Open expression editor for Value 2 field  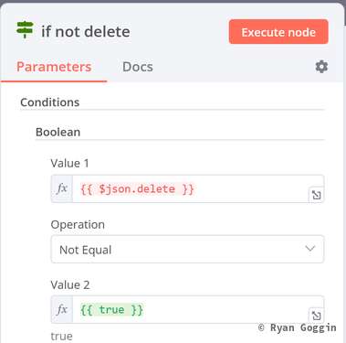click(317, 316)
